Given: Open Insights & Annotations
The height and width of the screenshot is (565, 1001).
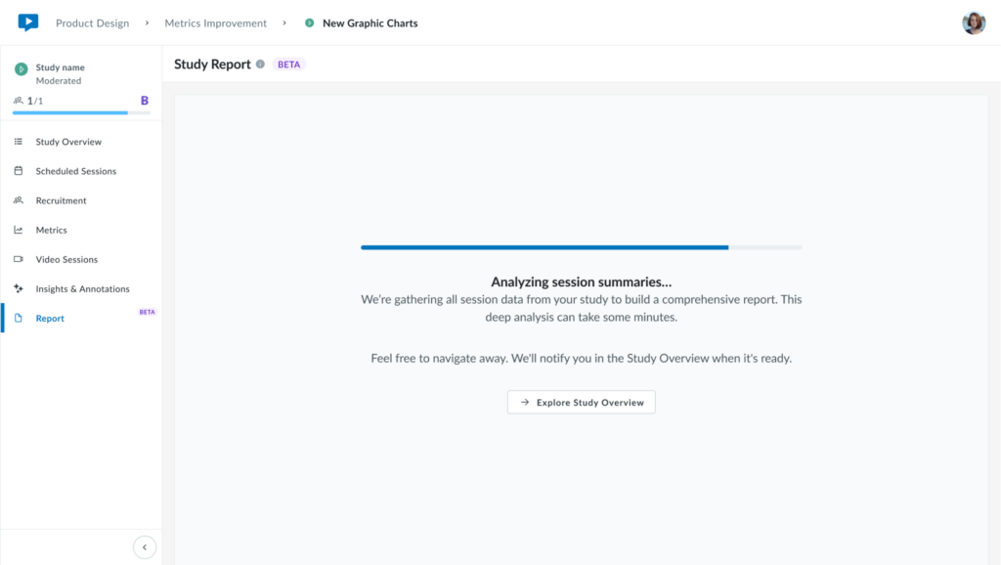Looking at the screenshot, I should [81, 288].
